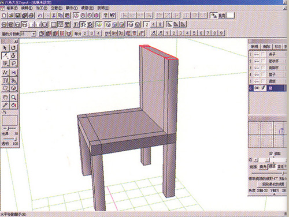The image size is (289, 217).
Task: Click the undo arrow icon
Action: point(40,16)
